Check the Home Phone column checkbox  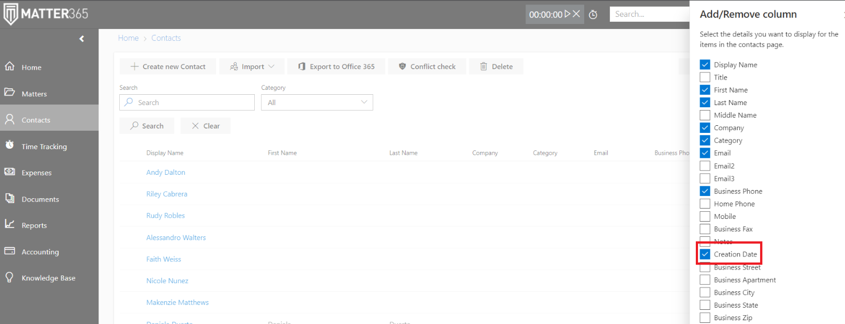705,204
